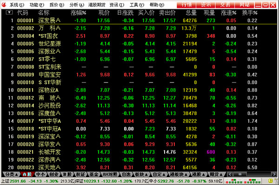Open the 系统(S) menu

tap(17, 5)
